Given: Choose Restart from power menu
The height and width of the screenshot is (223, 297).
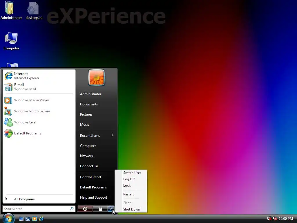Looking at the screenshot, I should coord(131,194).
